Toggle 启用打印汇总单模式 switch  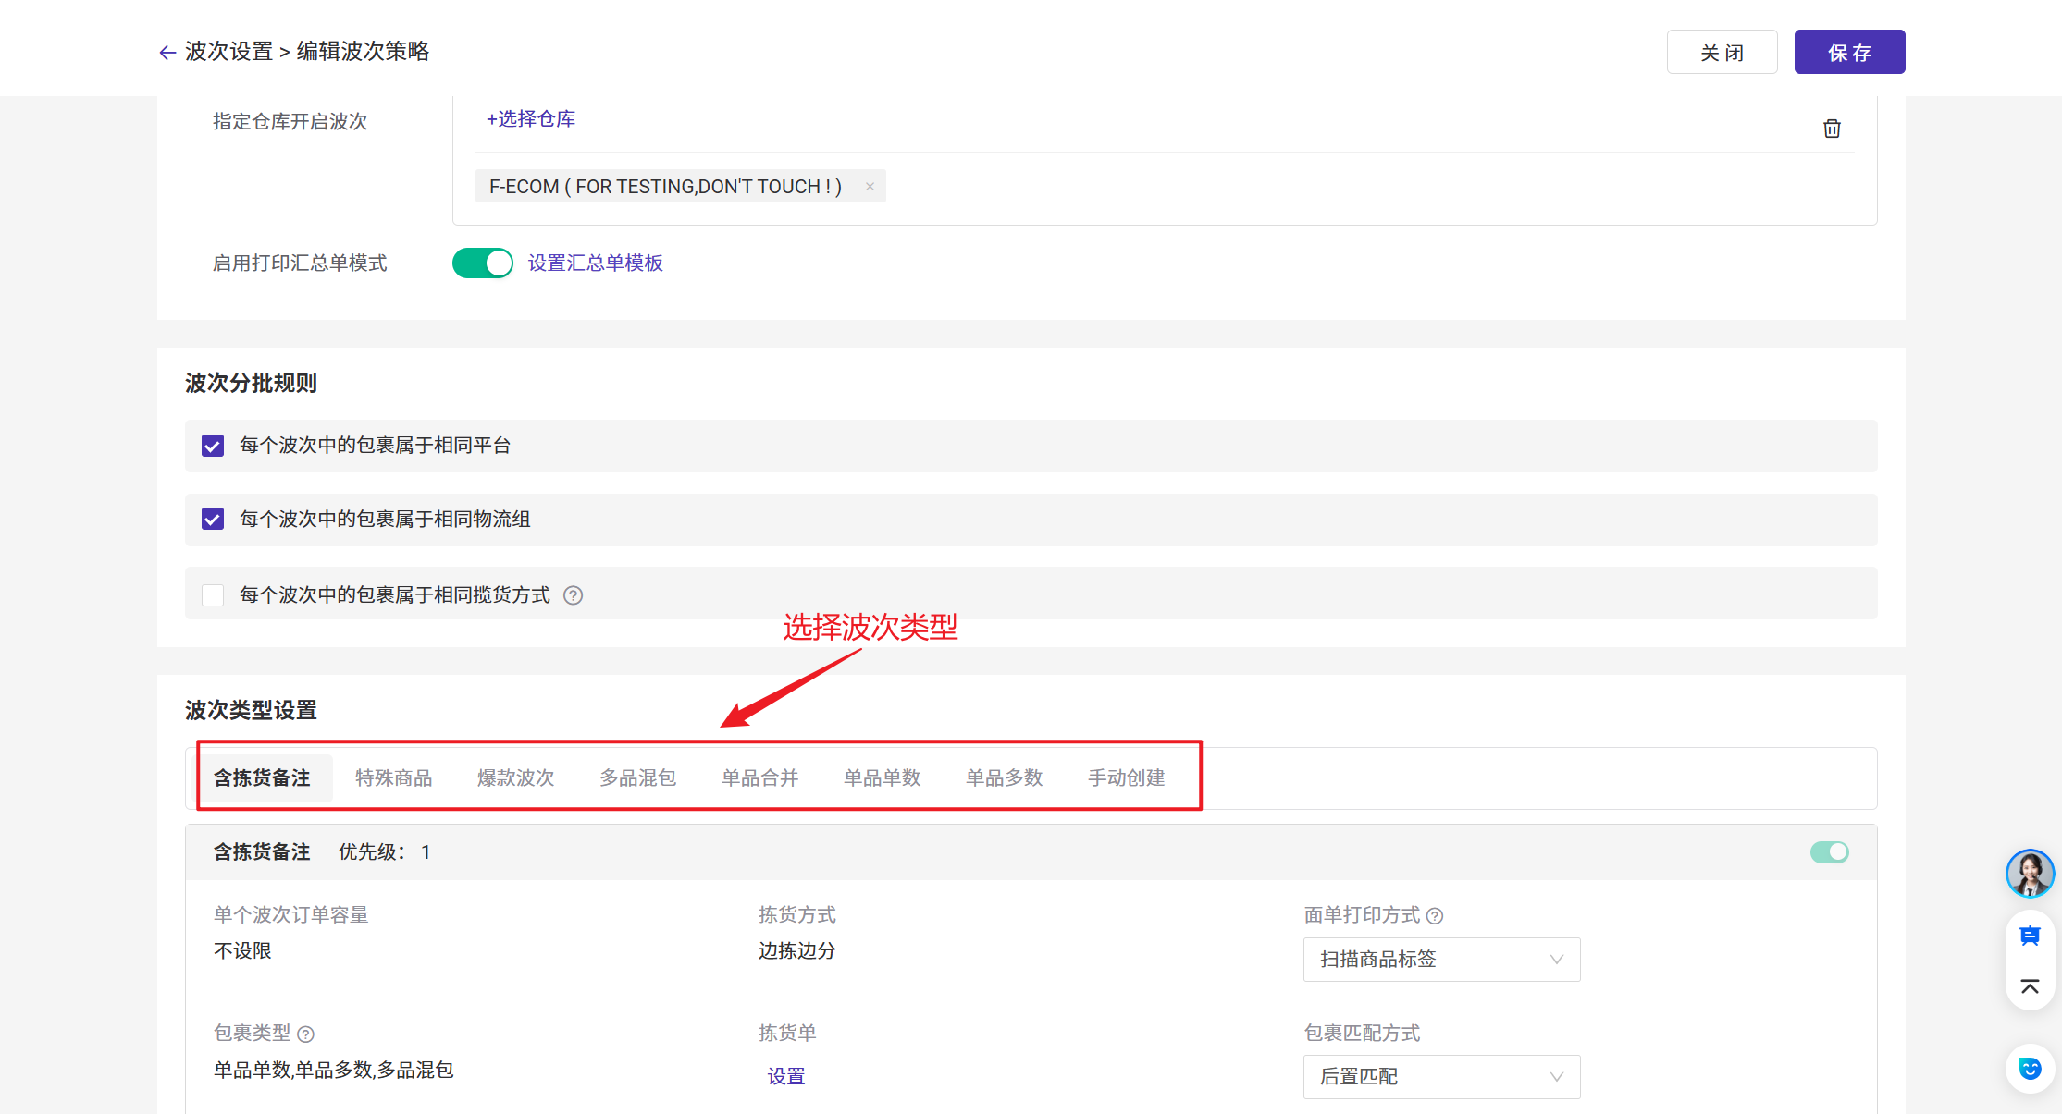[482, 263]
